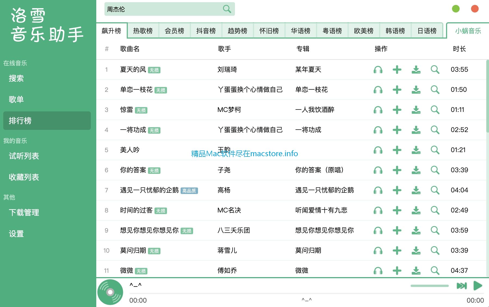Select the 日语榜 tab
This screenshot has height=307, width=489.
[427, 31]
